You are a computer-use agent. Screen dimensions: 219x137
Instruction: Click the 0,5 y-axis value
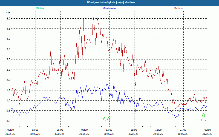click(x=8, y=111)
